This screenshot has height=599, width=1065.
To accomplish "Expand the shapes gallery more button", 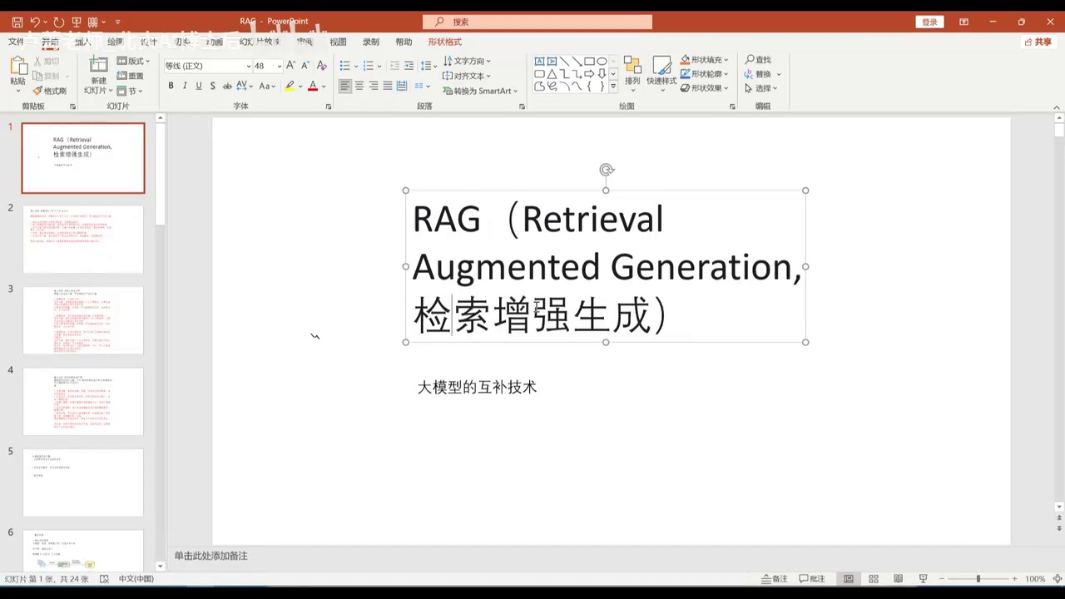I will click(x=613, y=86).
